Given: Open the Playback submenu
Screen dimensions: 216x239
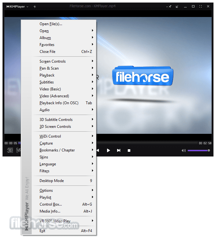Looking at the screenshot, I should 64,75.
